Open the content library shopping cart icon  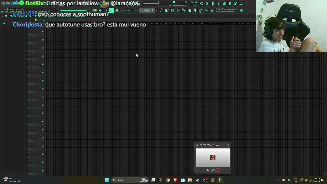click(212, 10)
